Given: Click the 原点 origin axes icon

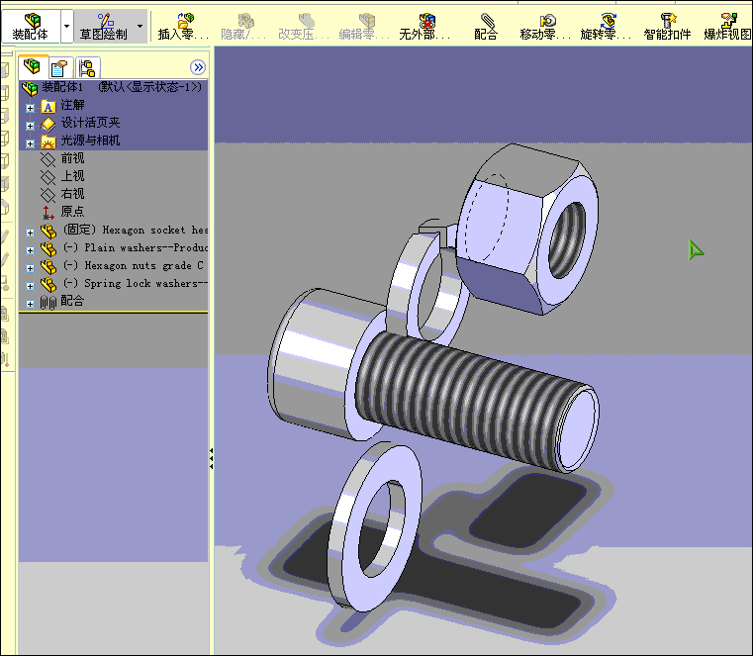Looking at the screenshot, I should tap(48, 213).
